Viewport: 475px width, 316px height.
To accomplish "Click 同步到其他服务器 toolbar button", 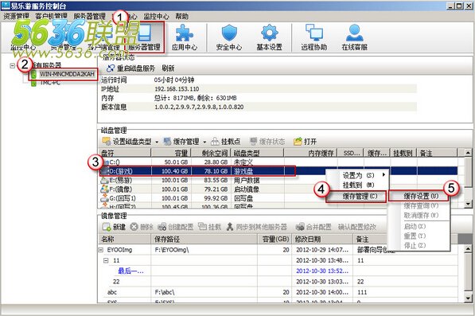I will coord(257,227).
